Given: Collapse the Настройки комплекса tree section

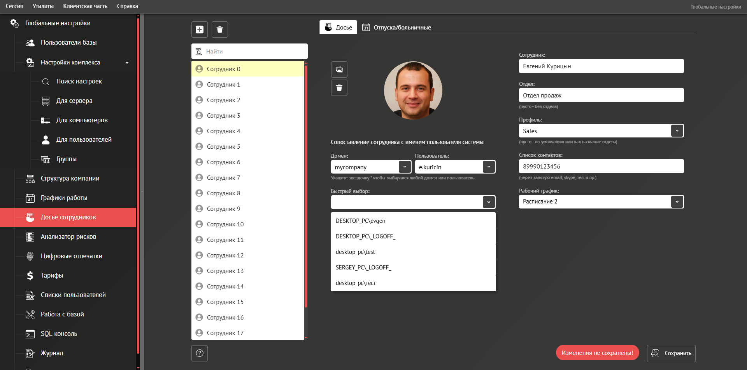Looking at the screenshot, I should (x=127, y=63).
